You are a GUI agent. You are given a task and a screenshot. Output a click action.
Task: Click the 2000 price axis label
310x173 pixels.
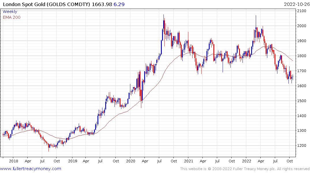pos(302,26)
